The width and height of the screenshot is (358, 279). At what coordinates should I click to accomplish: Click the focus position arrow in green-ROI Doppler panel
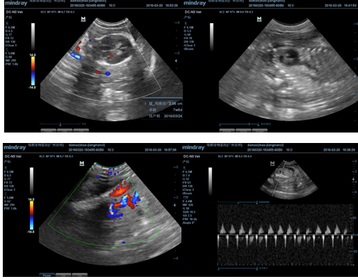[174, 205]
